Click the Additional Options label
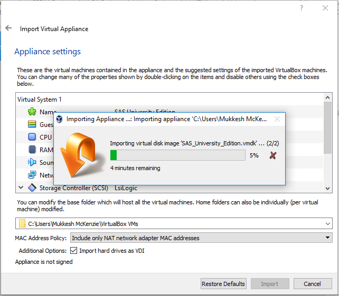The image size is (339, 296). point(43,251)
